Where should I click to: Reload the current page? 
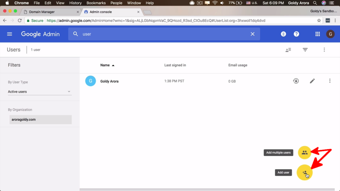(20, 20)
